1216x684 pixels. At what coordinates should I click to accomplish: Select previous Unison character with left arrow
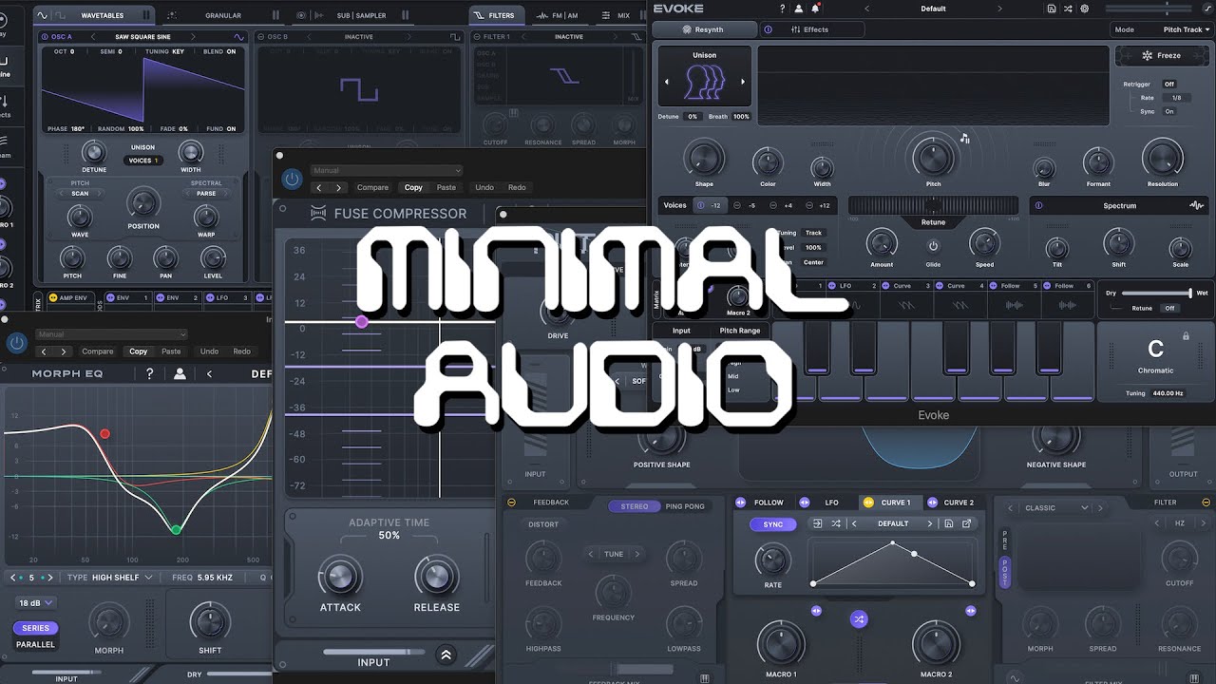[666, 82]
